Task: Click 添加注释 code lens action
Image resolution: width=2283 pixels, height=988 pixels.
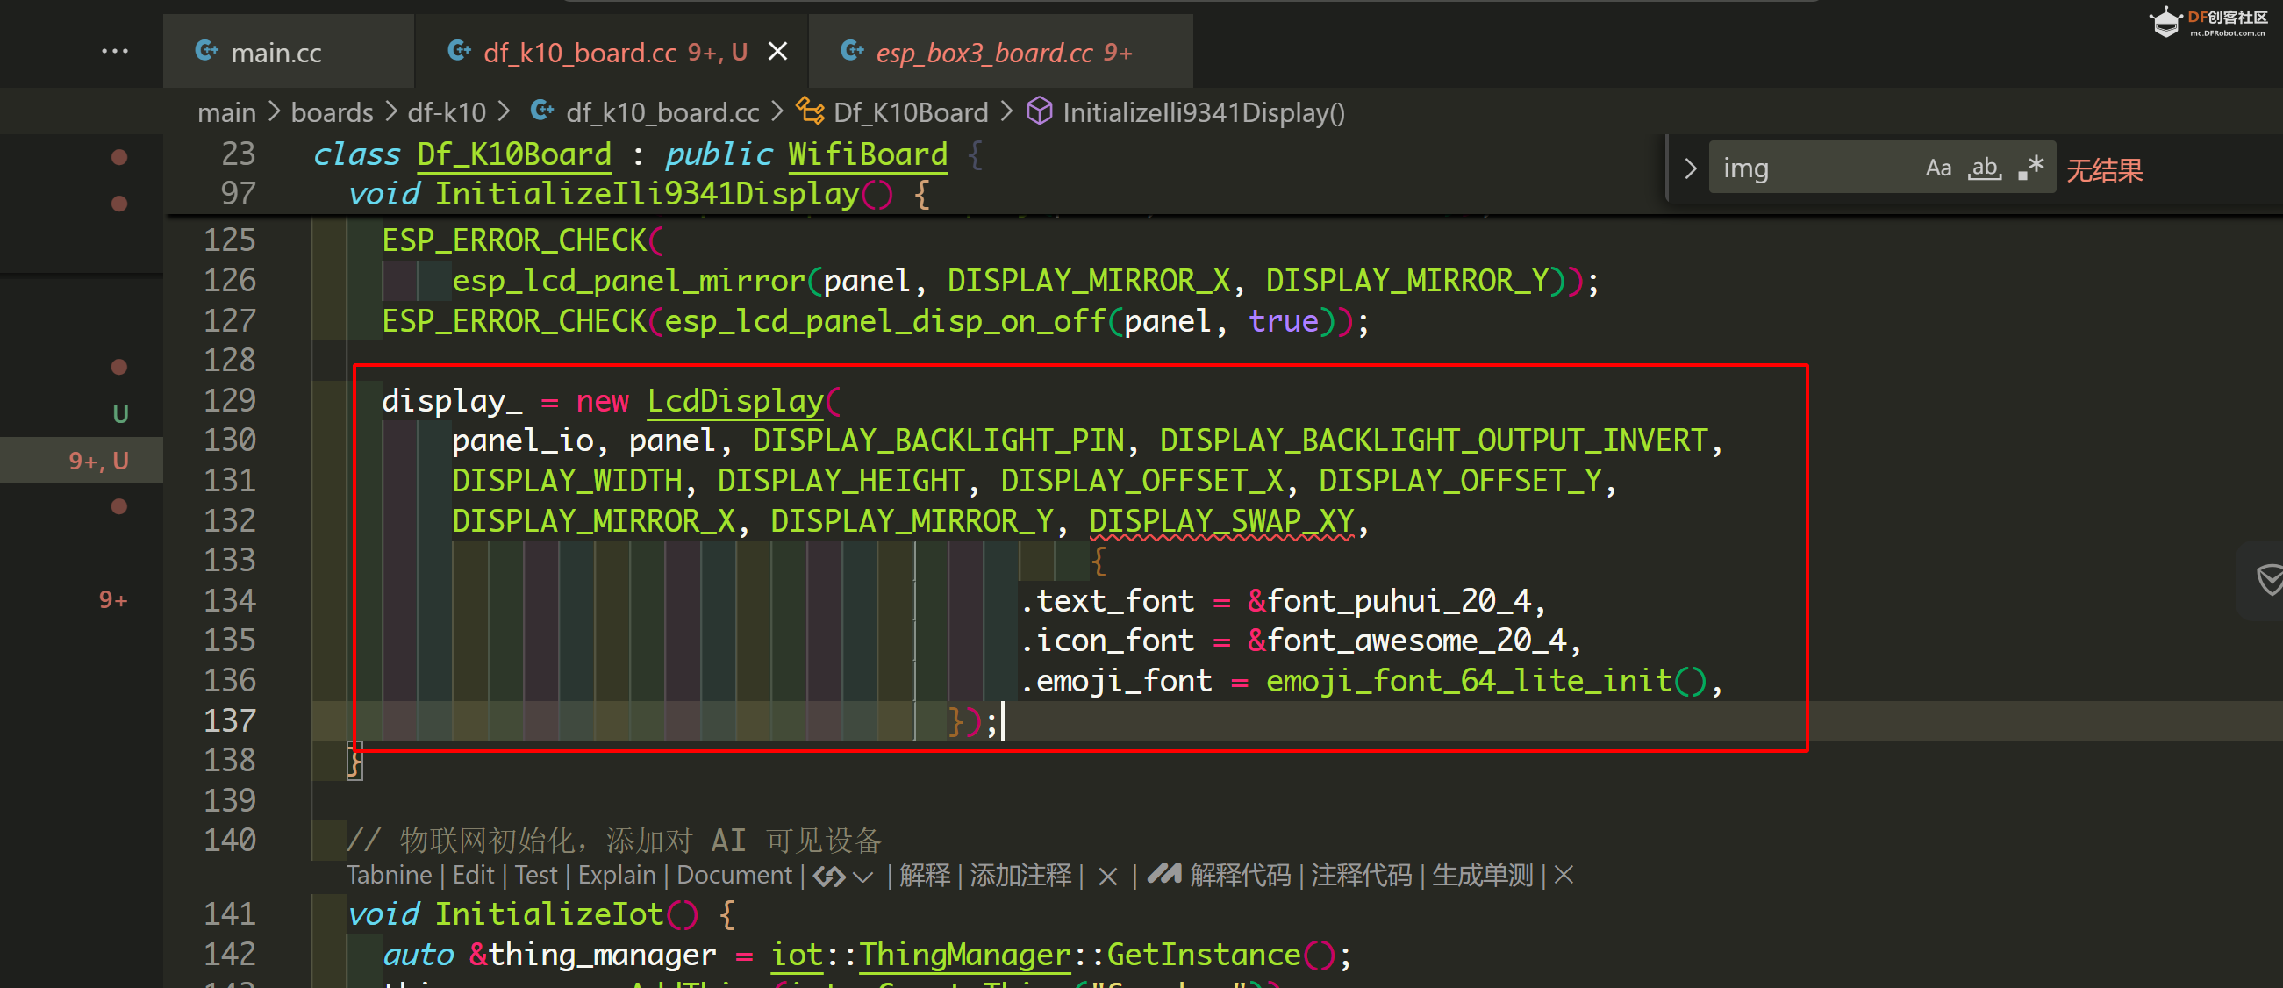Action: coord(1020,876)
